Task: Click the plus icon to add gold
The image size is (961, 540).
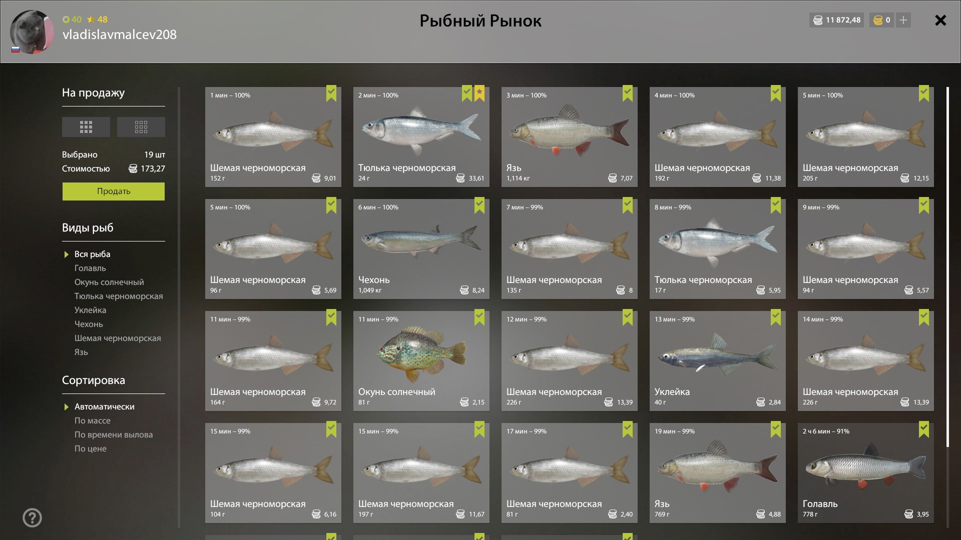Action: click(x=903, y=20)
